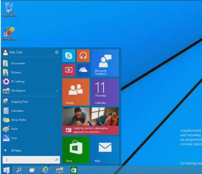Click the Windows Start button on taskbar

[x=6, y=170]
